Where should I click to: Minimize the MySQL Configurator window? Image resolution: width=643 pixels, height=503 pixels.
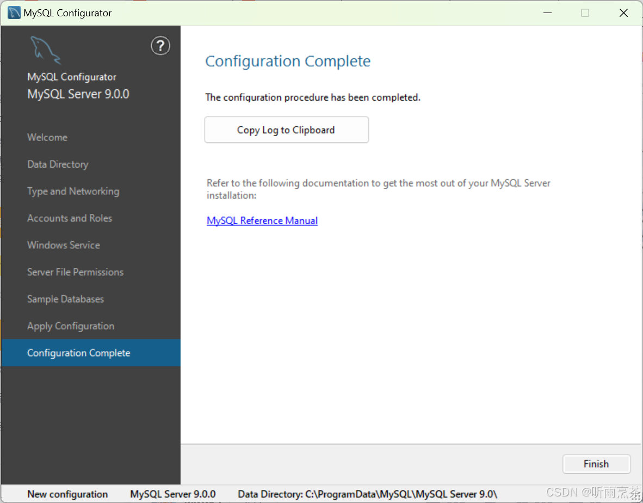(547, 13)
